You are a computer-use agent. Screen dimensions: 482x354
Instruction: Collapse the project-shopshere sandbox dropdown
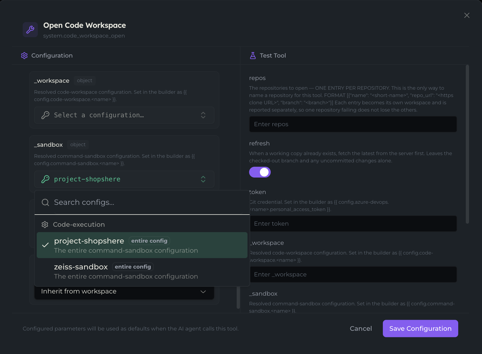pos(124,179)
